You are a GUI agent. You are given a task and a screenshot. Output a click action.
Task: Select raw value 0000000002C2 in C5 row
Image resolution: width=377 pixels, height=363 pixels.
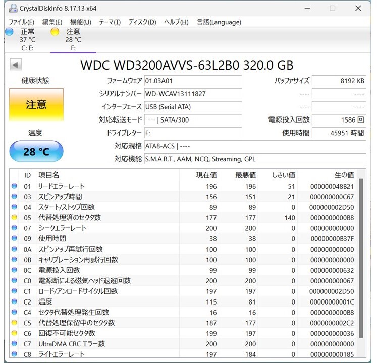(332, 323)
